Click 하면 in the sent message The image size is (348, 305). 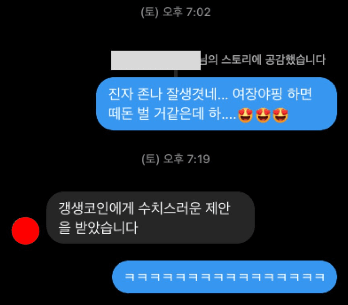[299, 94]
